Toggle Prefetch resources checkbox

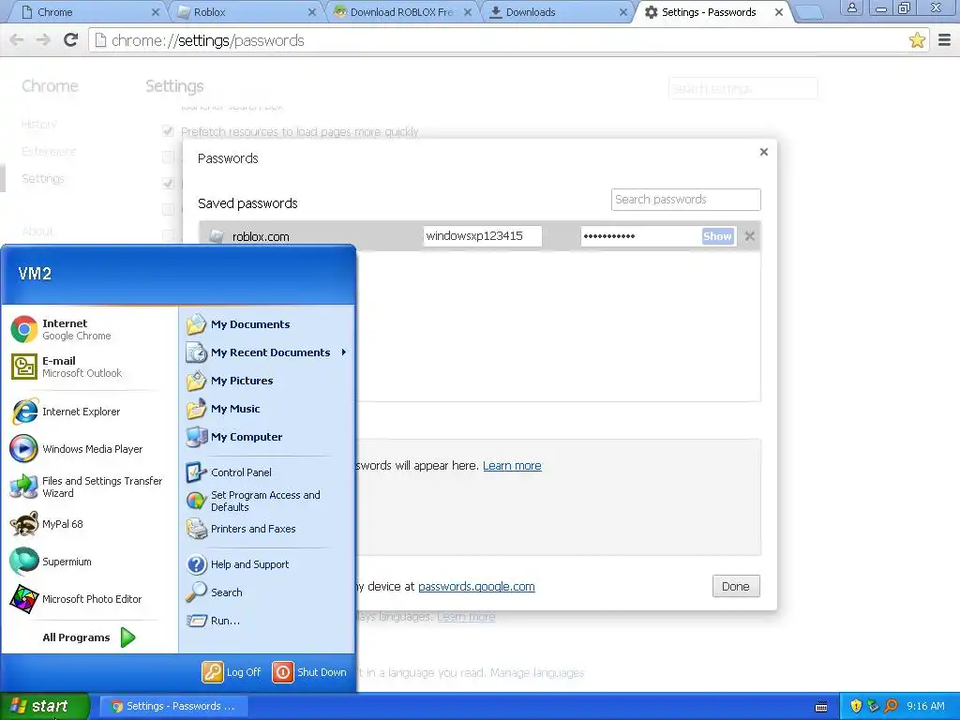coord(168,131)
